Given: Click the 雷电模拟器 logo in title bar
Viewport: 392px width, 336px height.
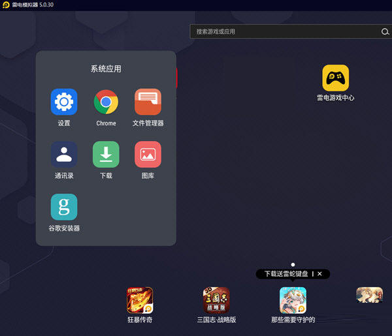Looking at the screenshot, I should (6, 5).
